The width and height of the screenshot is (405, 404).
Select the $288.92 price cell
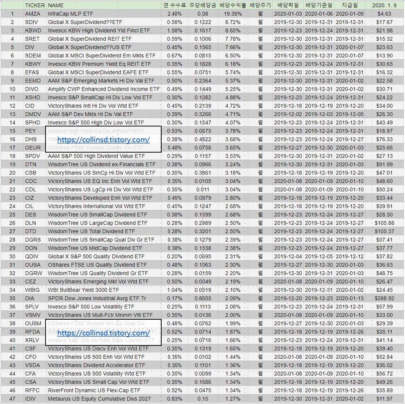click(x=384, y=298)
